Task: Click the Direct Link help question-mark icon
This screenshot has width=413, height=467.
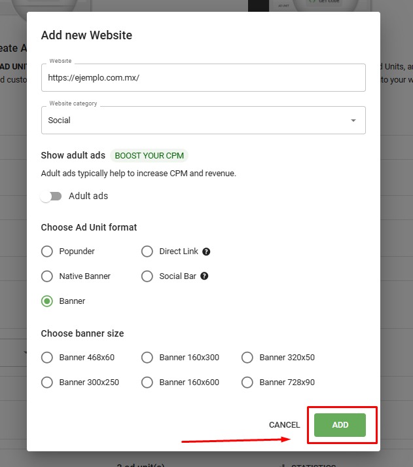Action: point(206,252)
